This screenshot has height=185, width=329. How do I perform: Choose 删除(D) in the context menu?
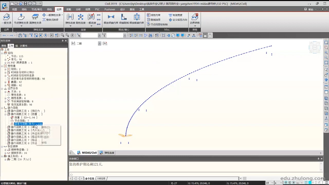click(x=46, y=127)
